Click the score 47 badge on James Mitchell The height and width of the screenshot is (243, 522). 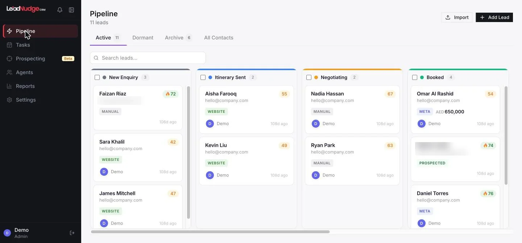[173, 194]
